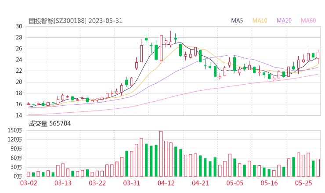Click the 03-13 date axis label
The width and height of the screenshot is (325, 193).
(x=63, y=183)
